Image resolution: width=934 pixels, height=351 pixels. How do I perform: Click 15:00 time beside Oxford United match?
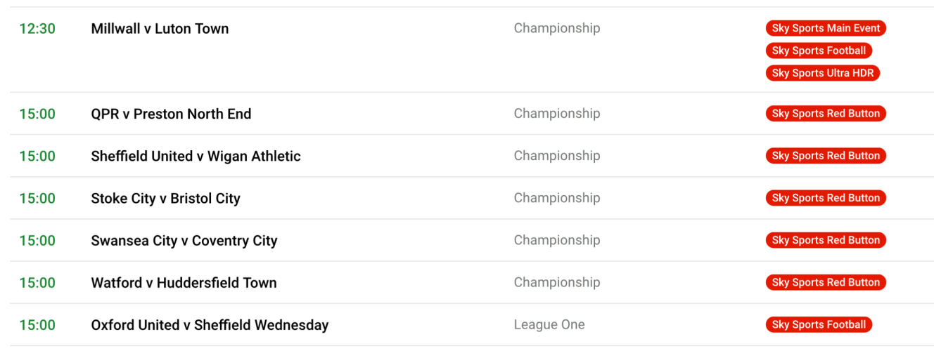coord(37,324)
